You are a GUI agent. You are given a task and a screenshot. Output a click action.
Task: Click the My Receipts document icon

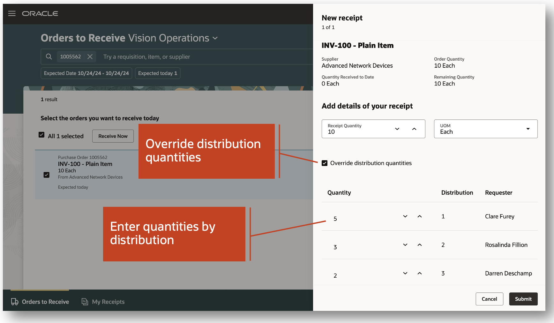pos(85,302)
